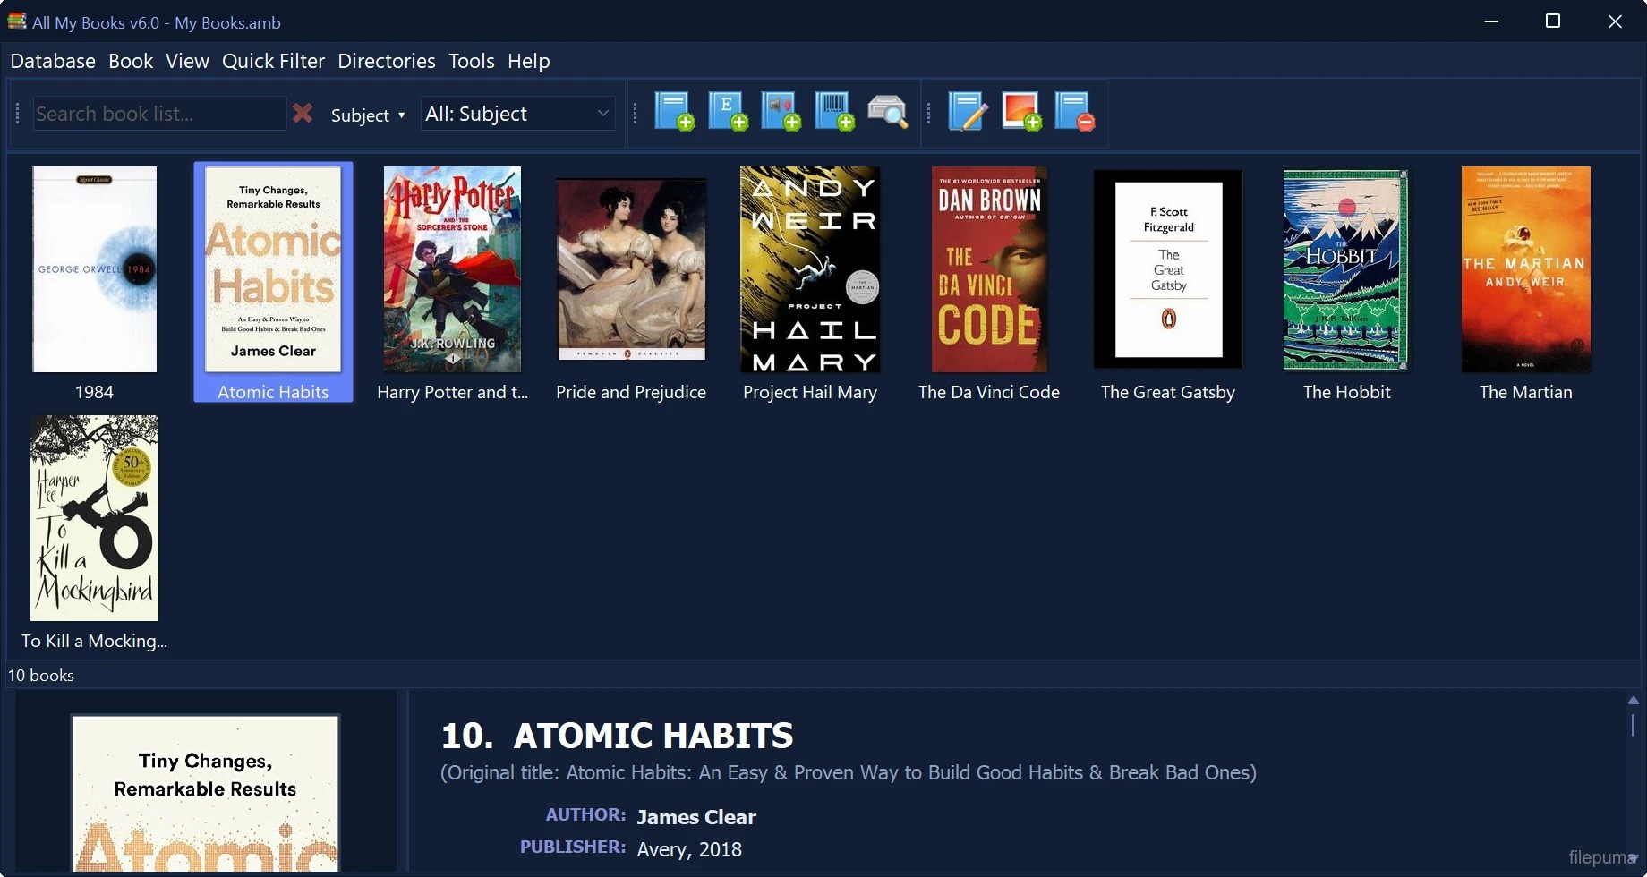The width and height of the screenshot is (1647, 877).
Task: Click the Add Book by Barcode icon
Action: pos(834,112)
